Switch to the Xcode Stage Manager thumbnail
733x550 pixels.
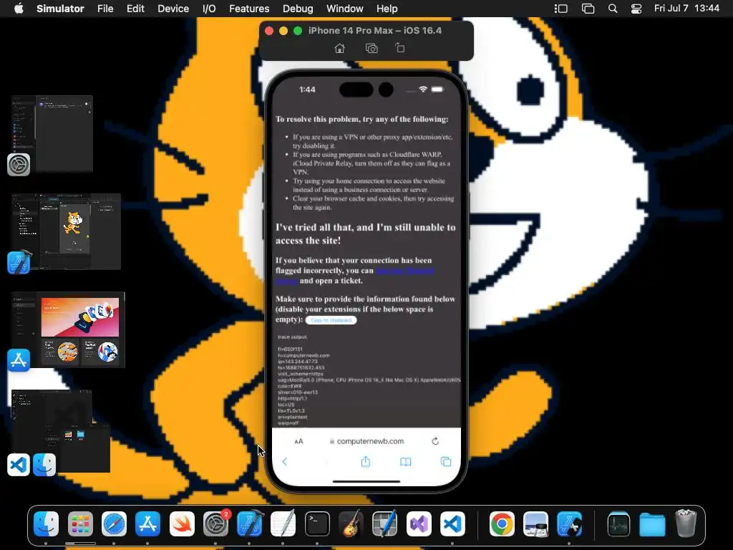66,231
